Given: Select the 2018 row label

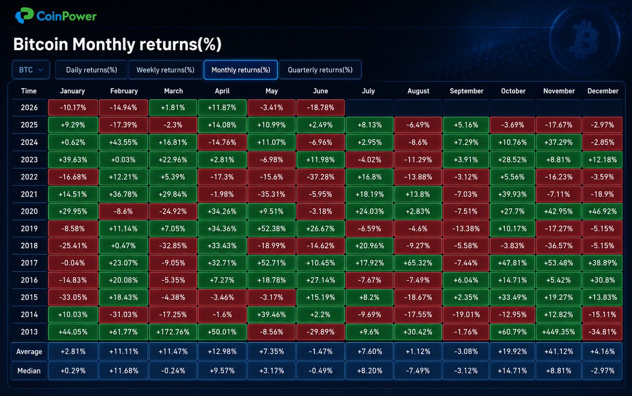Looking at the screenshot, I should [x=29, y=246].
